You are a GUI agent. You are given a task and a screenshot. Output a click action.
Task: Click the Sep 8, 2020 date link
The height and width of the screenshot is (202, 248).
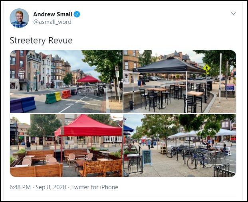pos(51,187)
